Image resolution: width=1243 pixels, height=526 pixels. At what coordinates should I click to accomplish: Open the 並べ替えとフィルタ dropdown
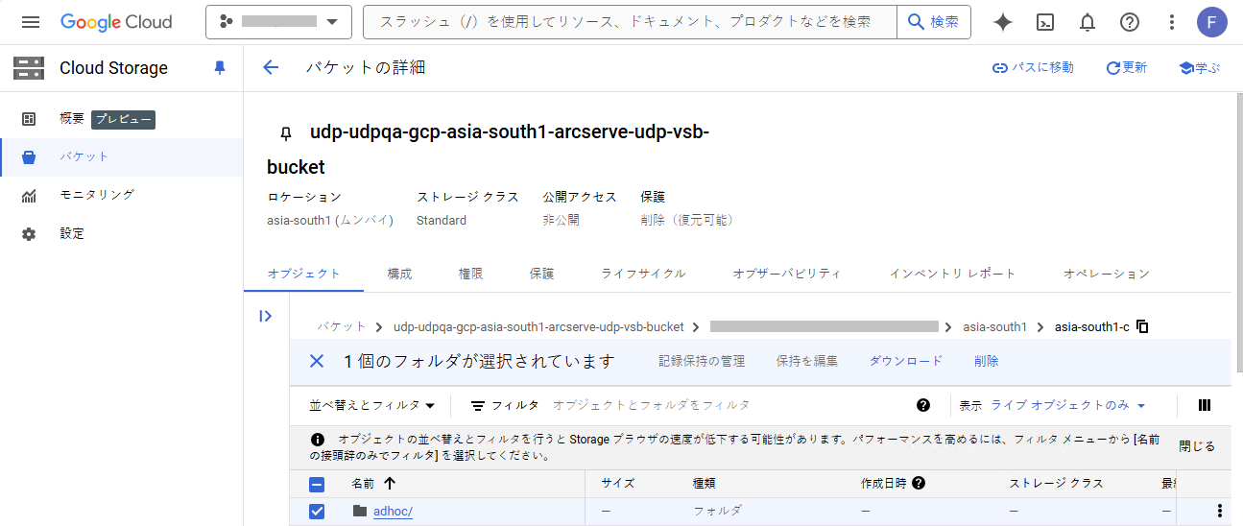(x=372, y=406)
